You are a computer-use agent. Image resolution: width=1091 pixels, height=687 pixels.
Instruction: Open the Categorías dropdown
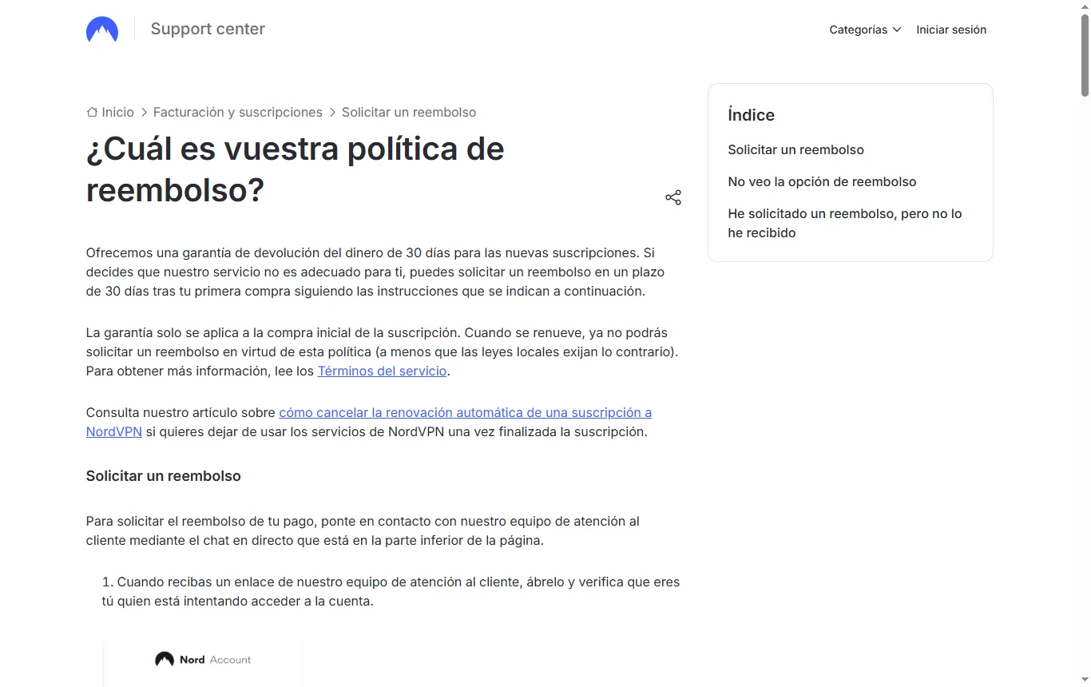pos(865,30)
